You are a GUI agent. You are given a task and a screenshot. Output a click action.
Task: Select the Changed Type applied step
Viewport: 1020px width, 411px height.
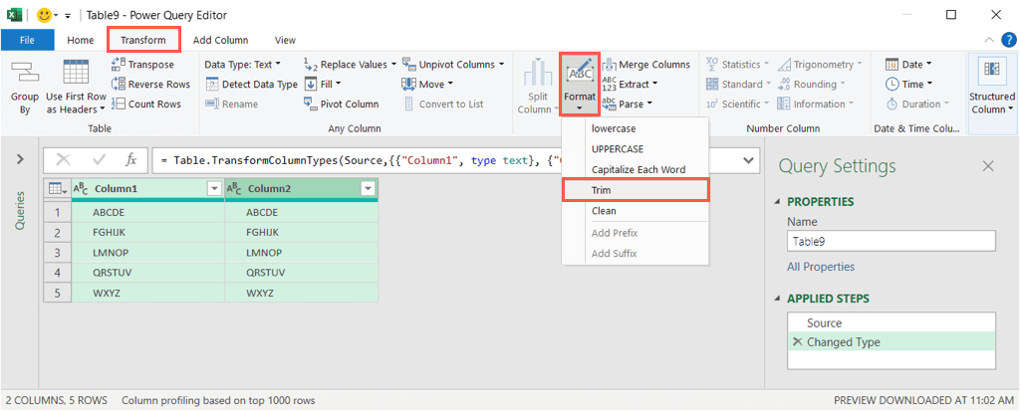(x=843, y=342)
